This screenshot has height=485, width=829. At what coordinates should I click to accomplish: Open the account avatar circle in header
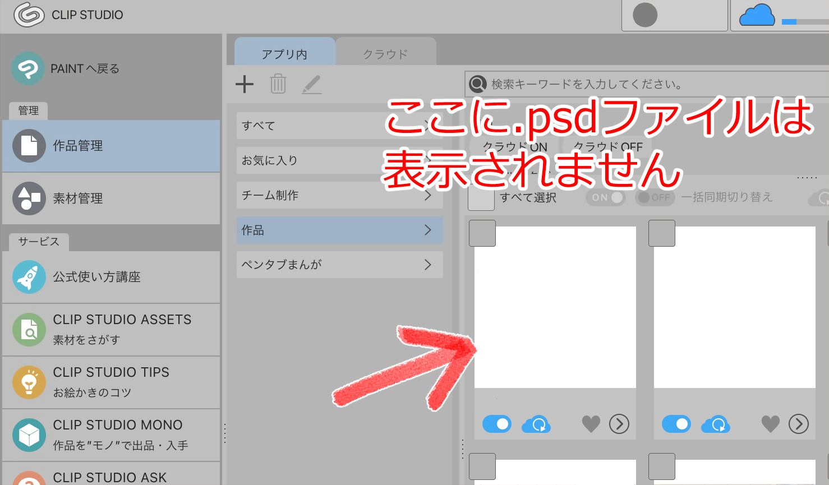click(x=645, y=15)
